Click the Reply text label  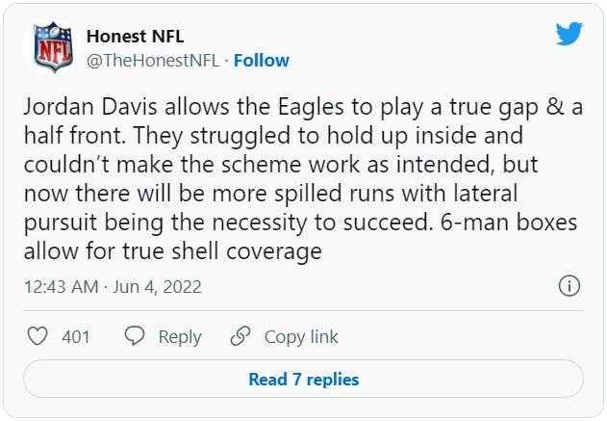coord(180,336)
